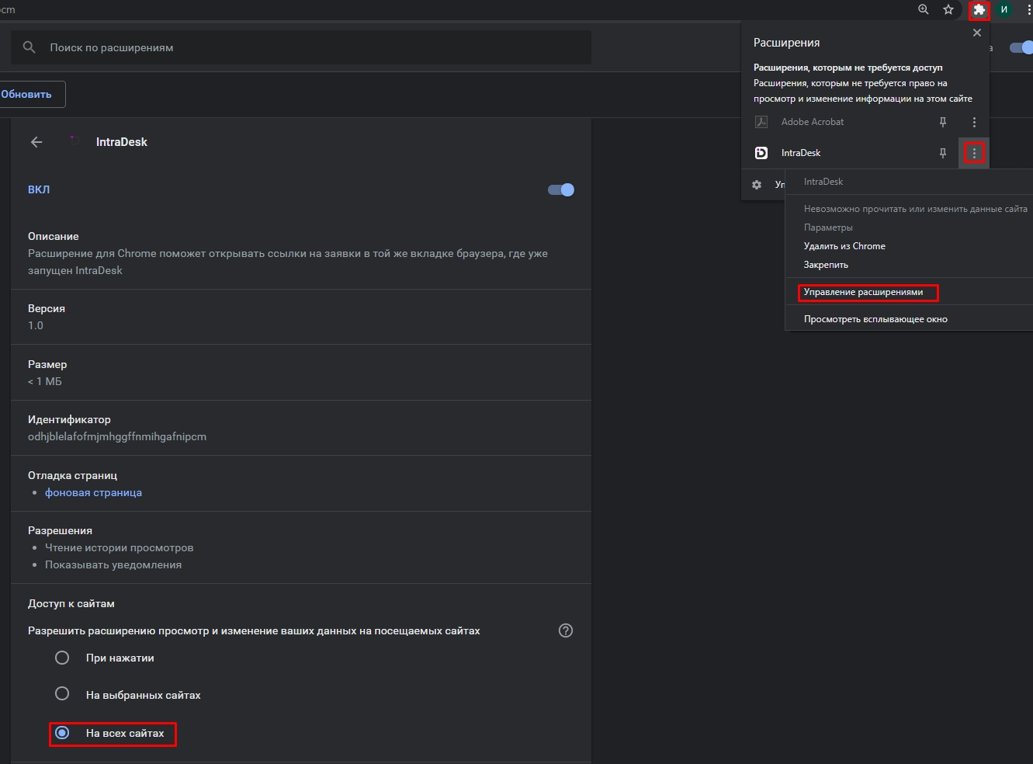Open the 'фоновая страница' link

[93, 492]
